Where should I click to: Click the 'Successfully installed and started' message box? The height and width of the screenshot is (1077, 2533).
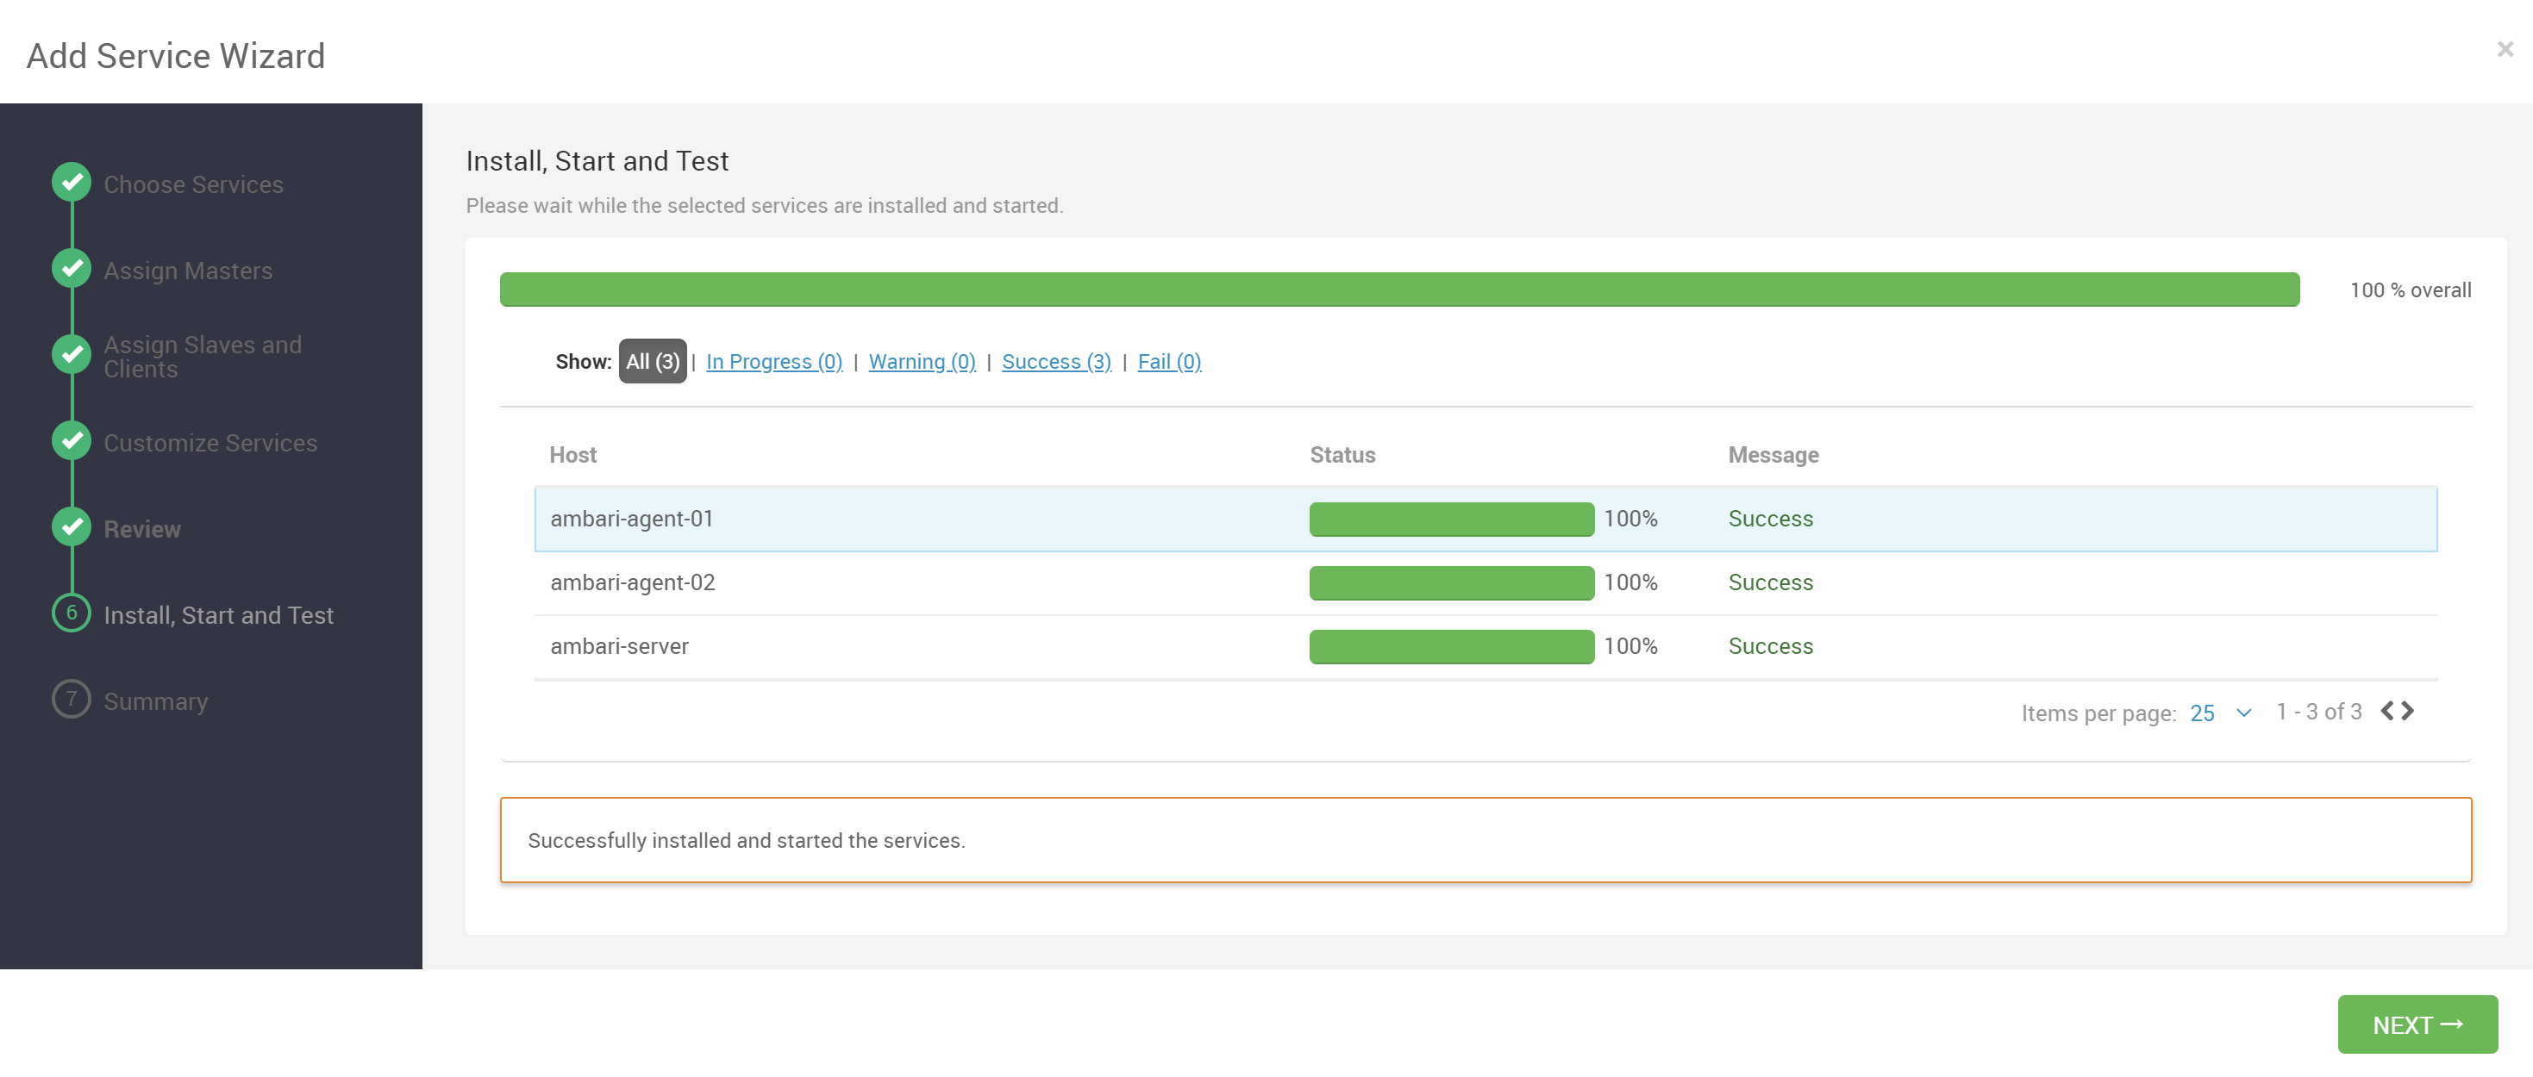coord(1485,840)
